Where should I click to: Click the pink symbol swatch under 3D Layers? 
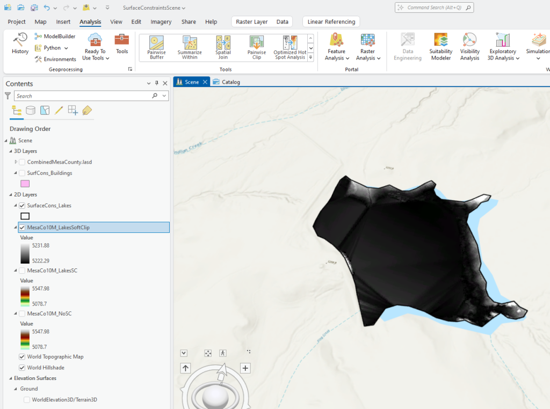coord(25,184)
